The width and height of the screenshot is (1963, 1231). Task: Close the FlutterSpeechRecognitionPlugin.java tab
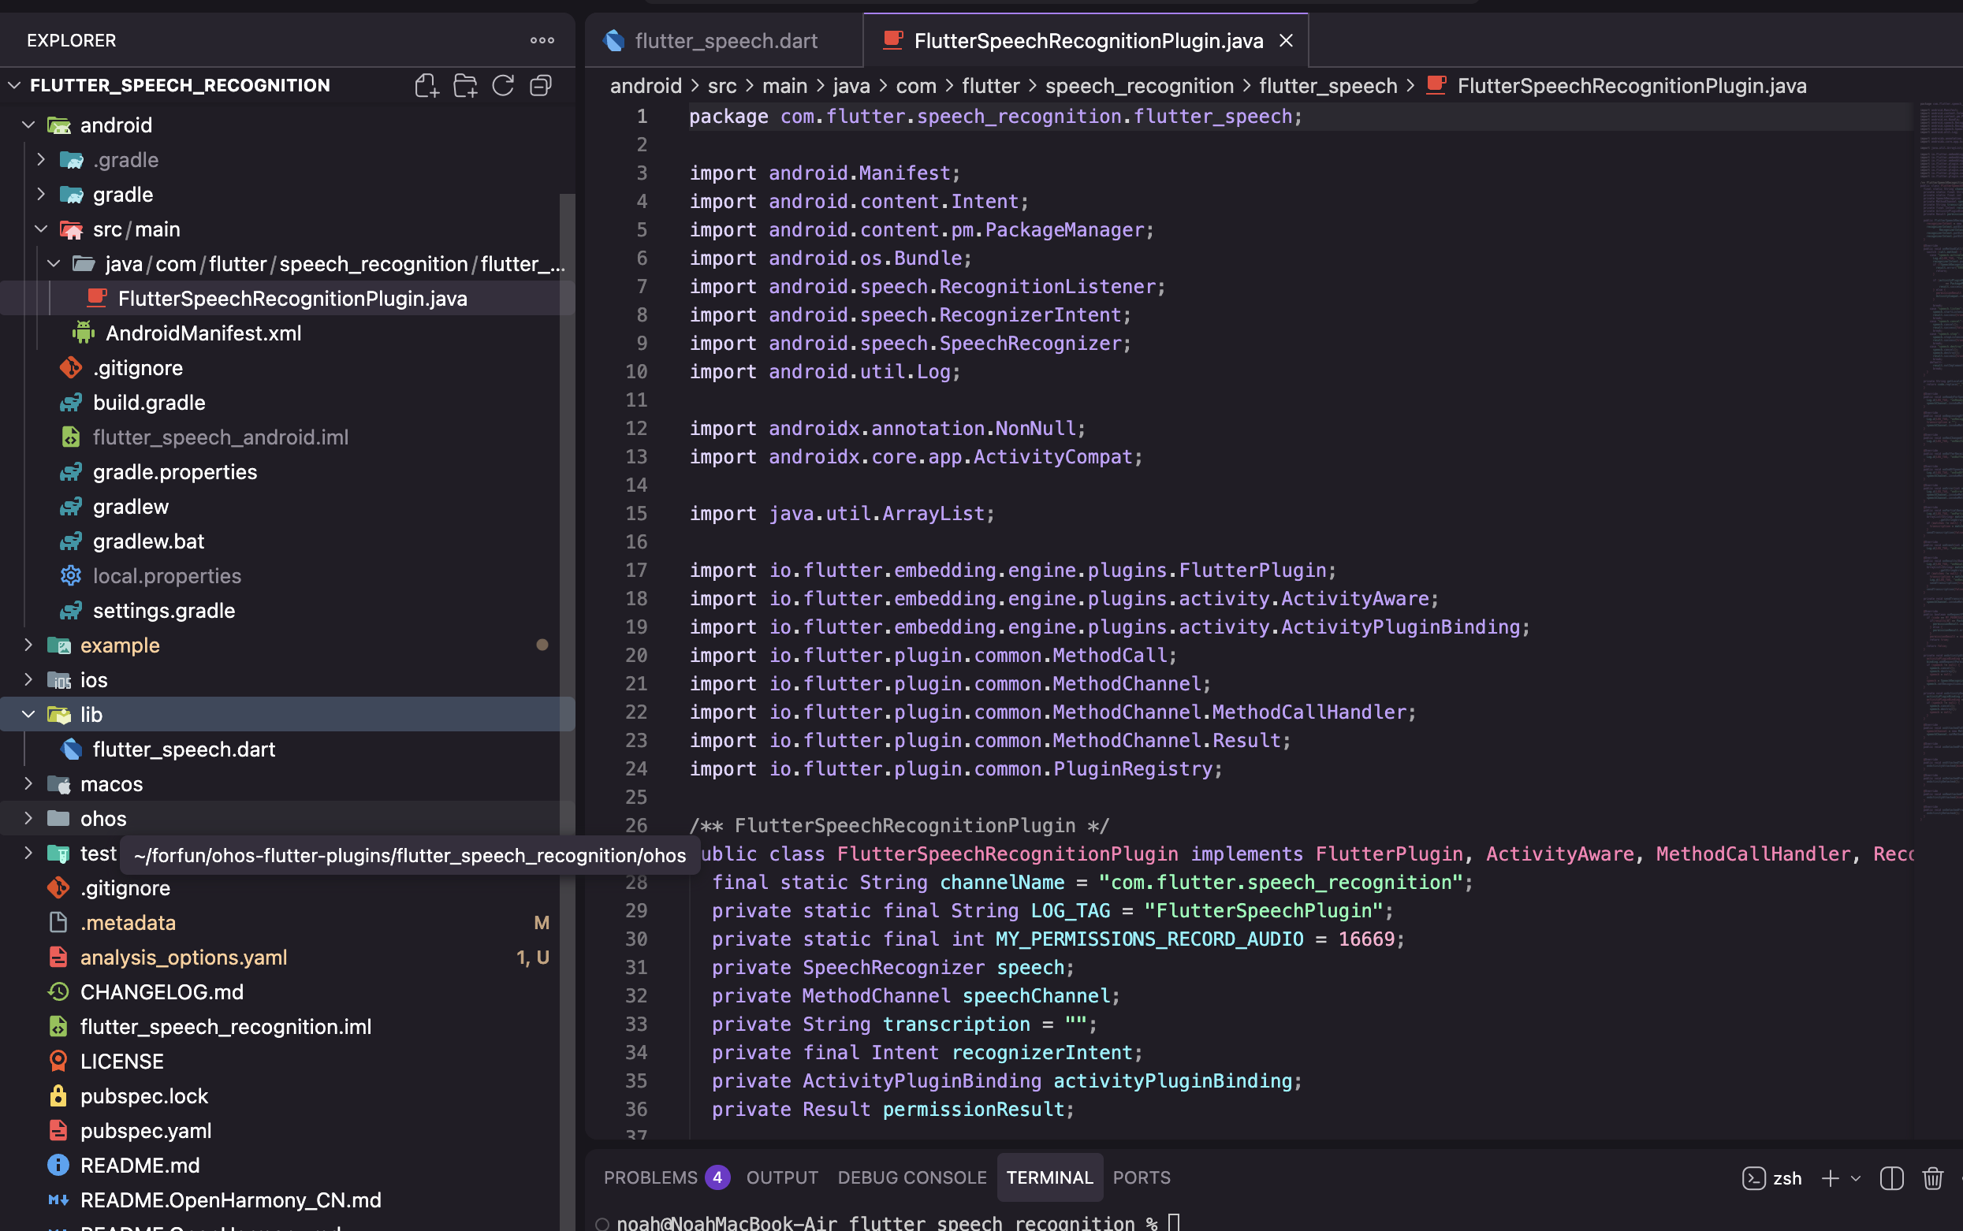[1287, 41]
